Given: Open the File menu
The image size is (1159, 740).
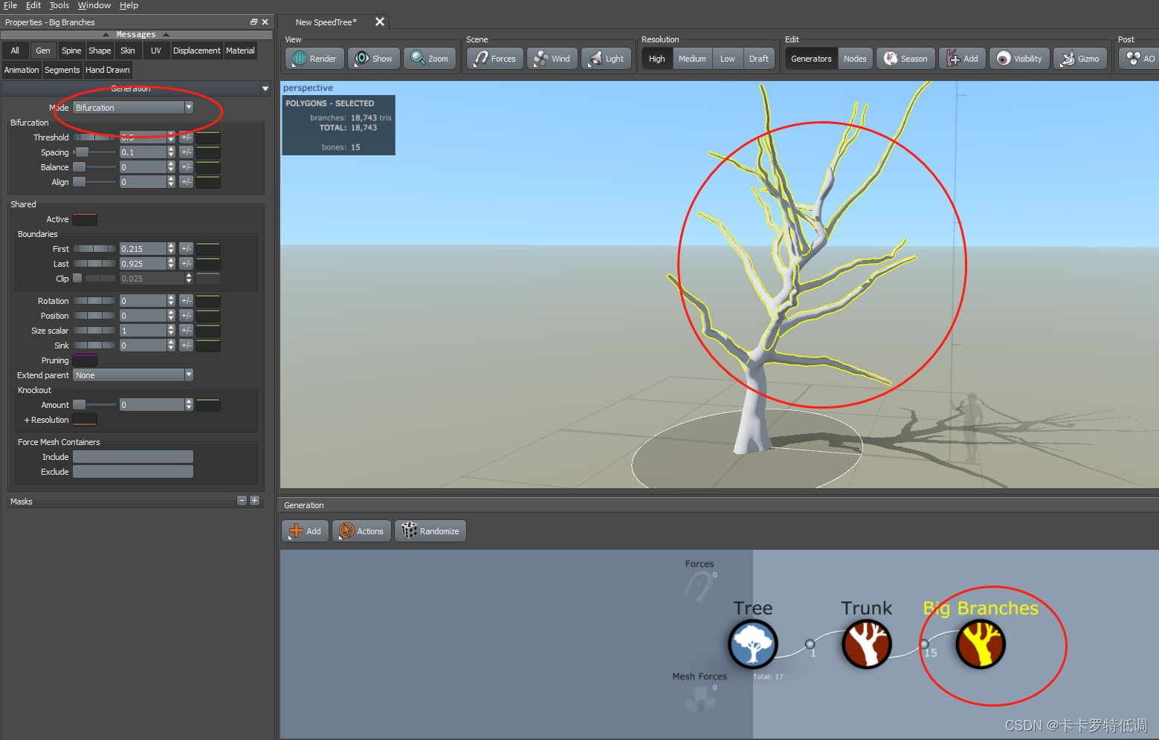Looking at the screenshot, I should (10, 5).
